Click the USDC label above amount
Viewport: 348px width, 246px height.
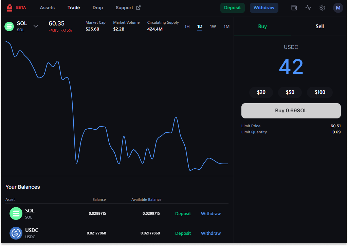pyautogui.click(x=291, y=47)
